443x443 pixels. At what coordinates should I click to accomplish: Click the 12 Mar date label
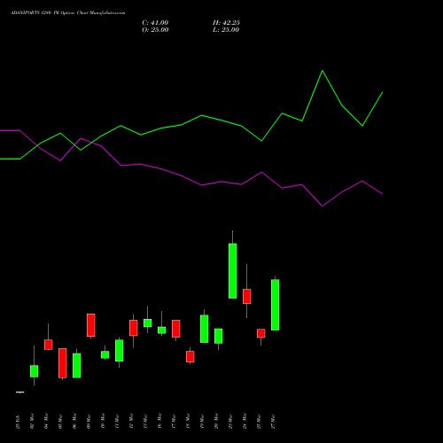tap(131, 421)
